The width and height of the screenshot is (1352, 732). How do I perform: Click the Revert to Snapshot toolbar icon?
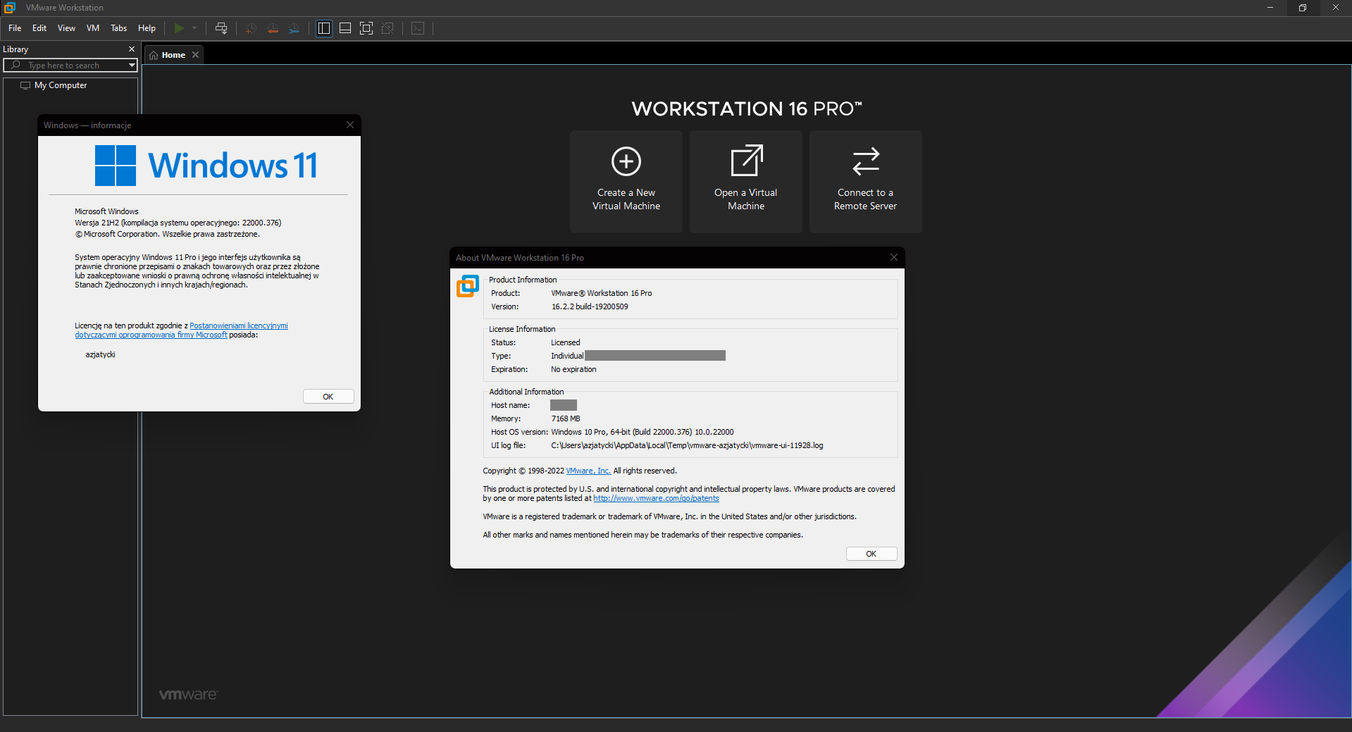(x=273, y=28)
